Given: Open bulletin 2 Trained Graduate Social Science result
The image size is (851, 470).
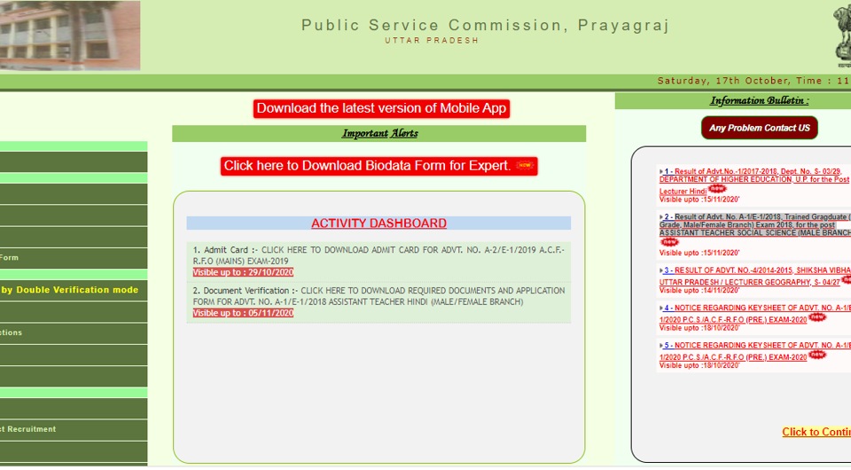Looking at the screenshot, I should coord(755,224).
